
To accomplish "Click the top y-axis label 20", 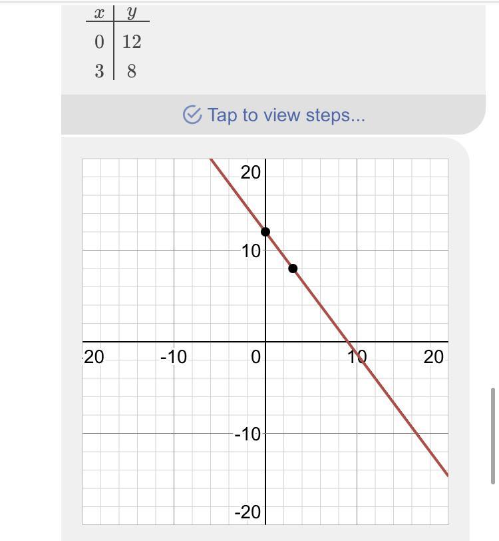I will pos(250,173).
